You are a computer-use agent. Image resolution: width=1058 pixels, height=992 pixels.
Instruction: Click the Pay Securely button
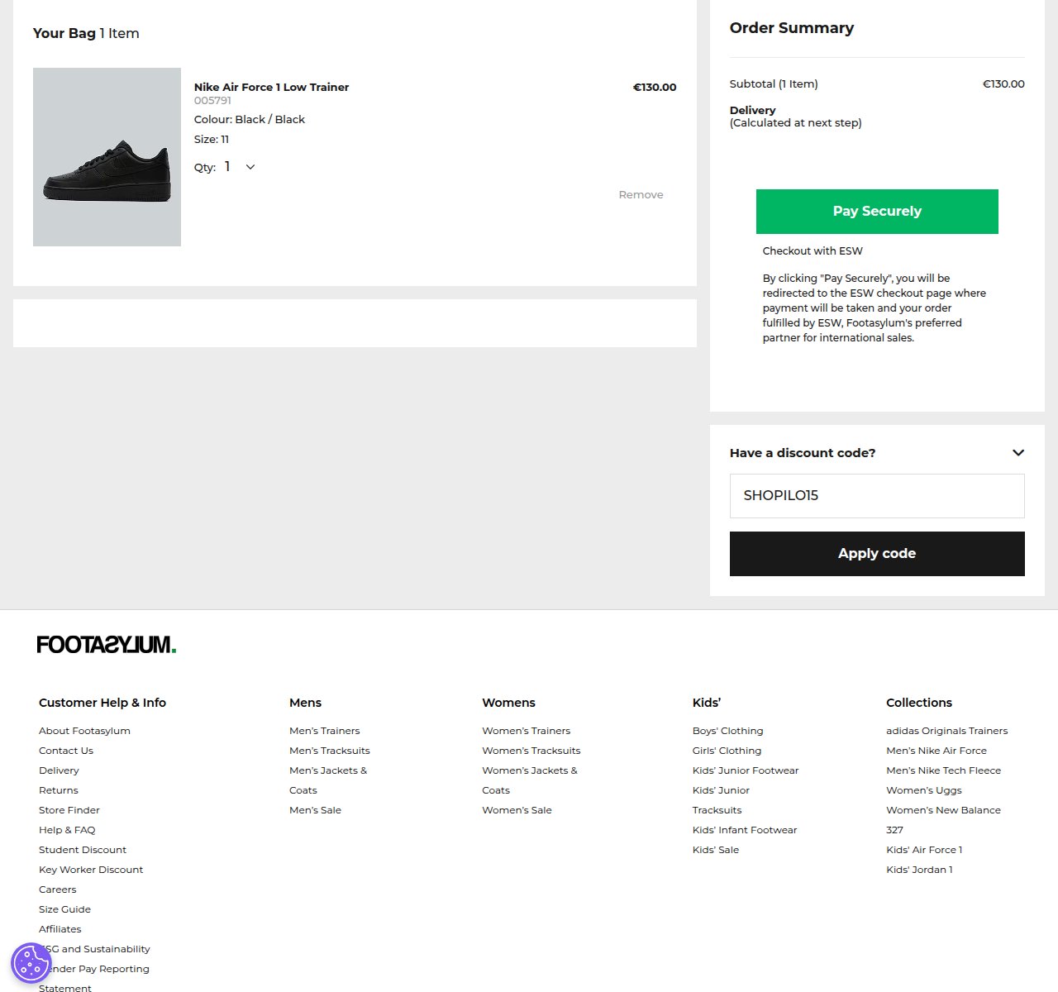(x=877, y=212)
